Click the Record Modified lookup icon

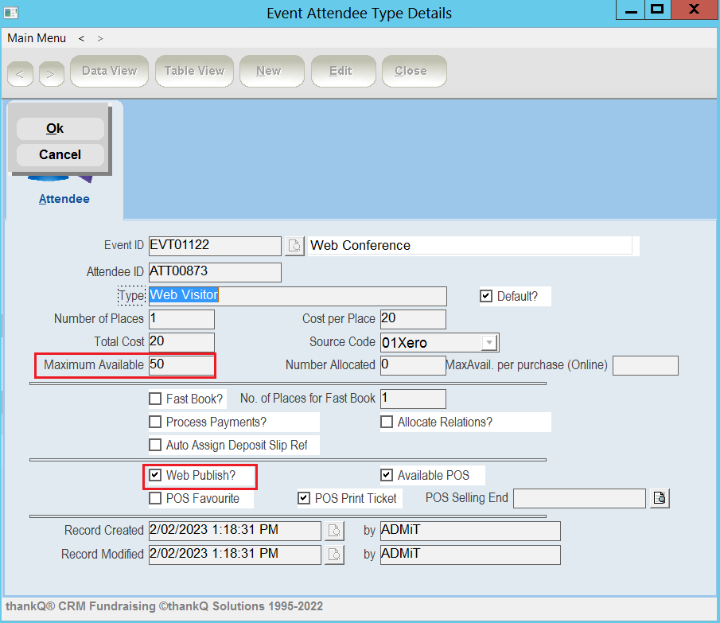click(334, 555)
